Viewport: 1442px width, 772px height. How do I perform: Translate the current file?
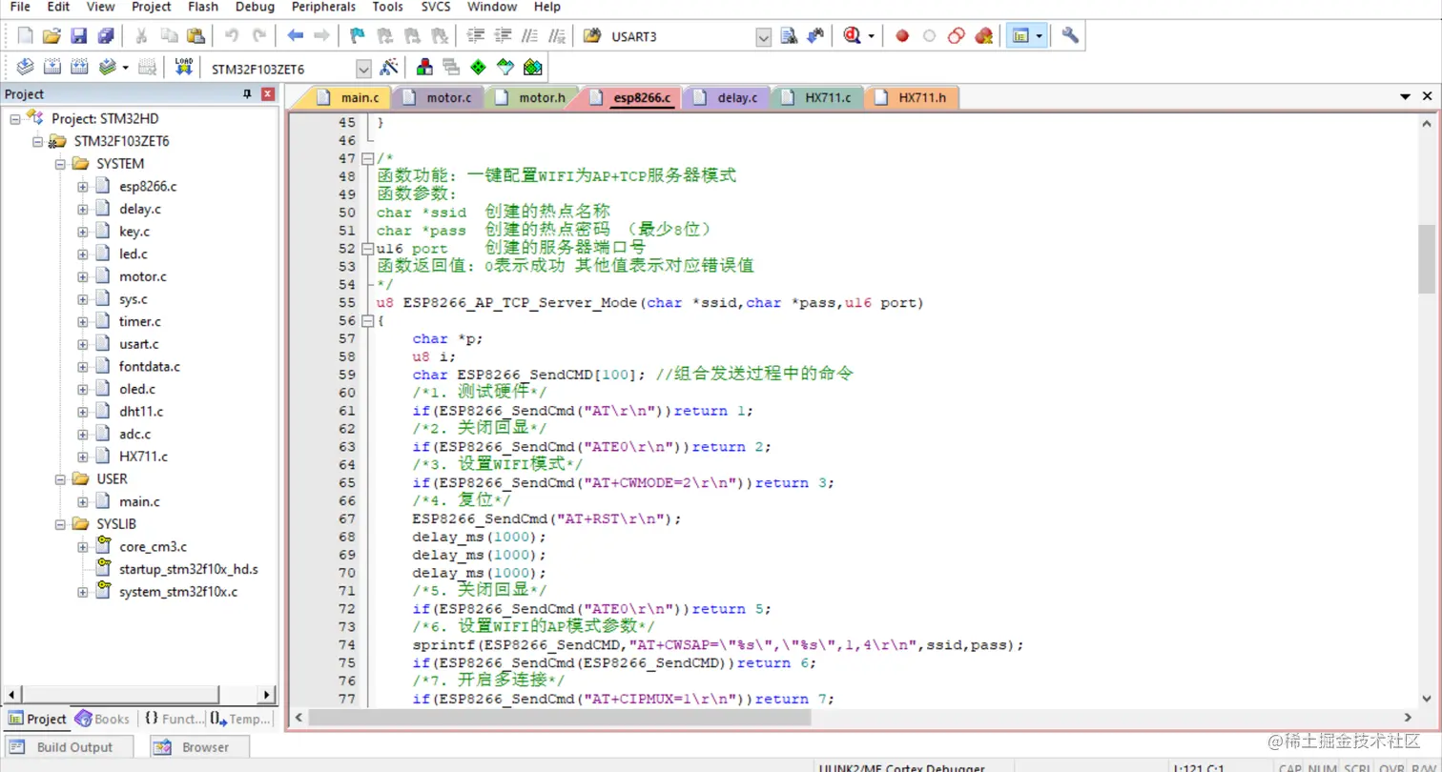coord(26,68)
